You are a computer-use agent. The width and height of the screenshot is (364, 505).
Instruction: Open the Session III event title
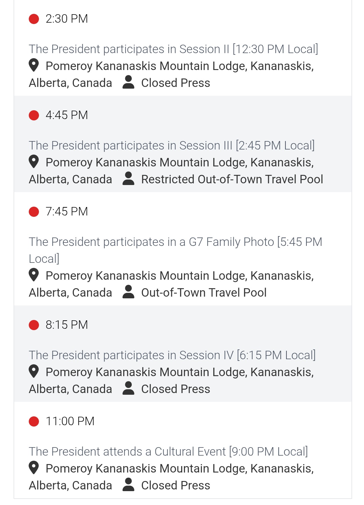click(x=172, y=145)
